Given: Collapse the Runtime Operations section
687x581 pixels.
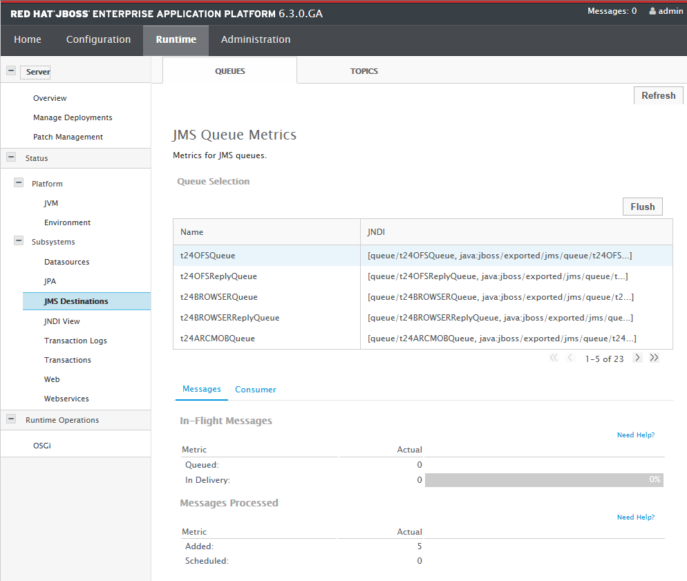Looking at the screenshot, I should coord(11,419).
